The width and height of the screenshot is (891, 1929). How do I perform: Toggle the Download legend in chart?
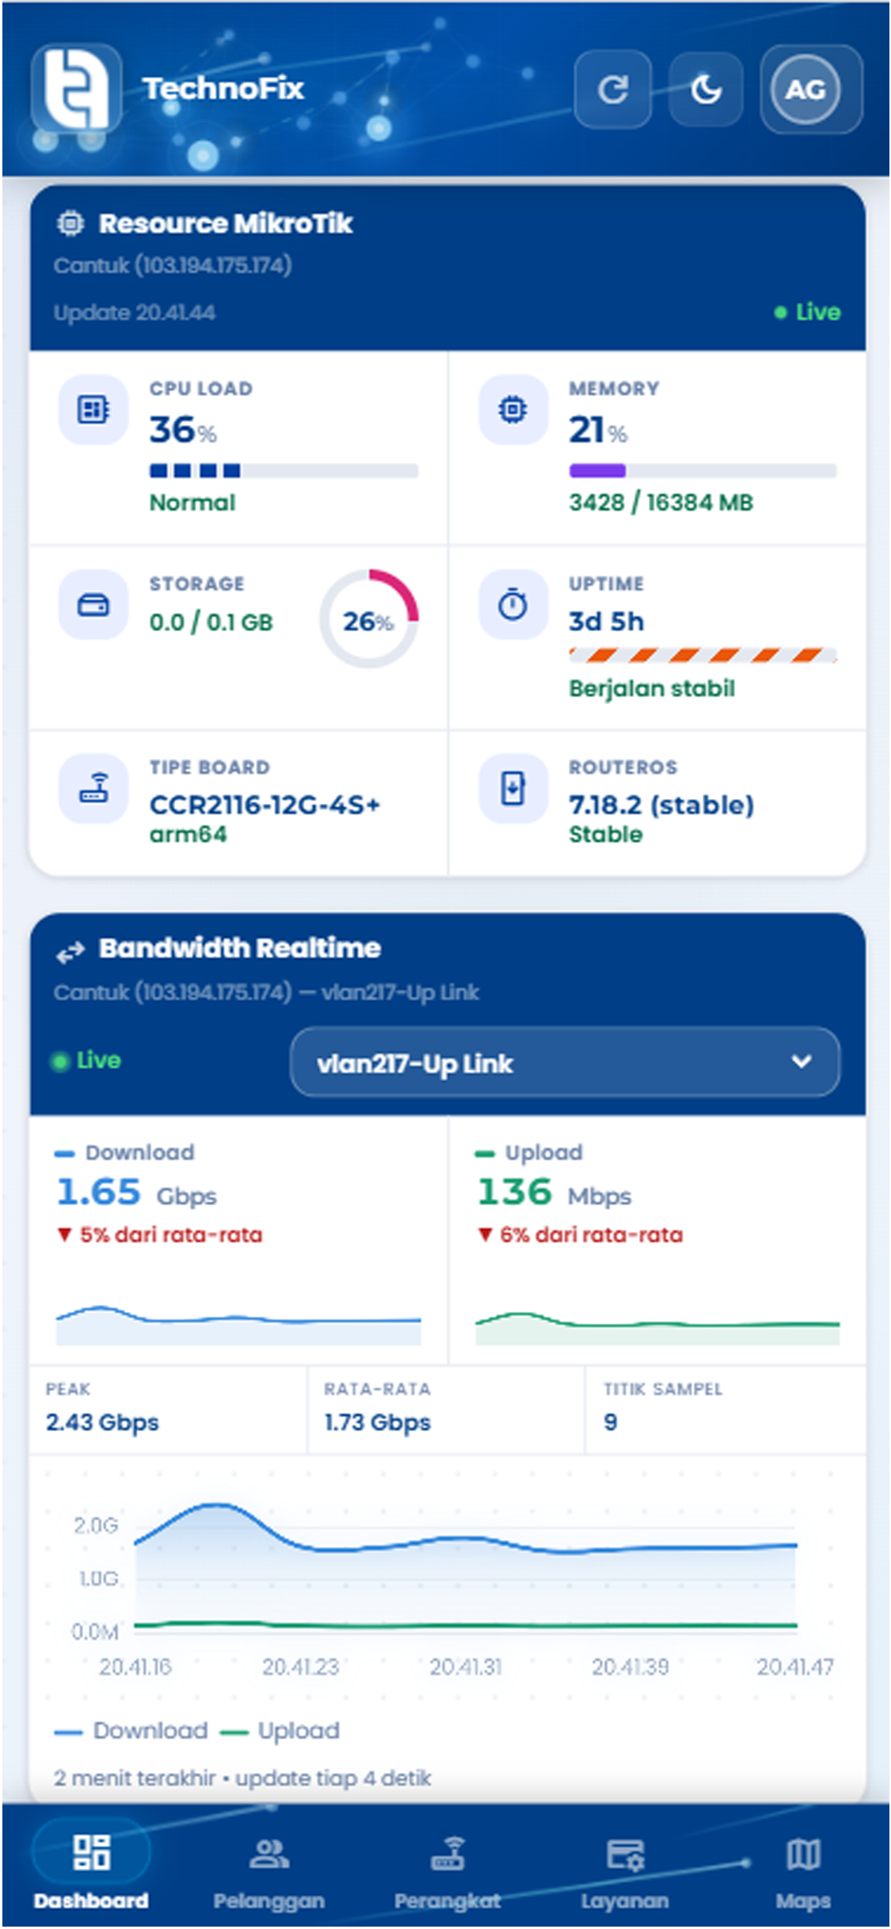[131, 1731]
